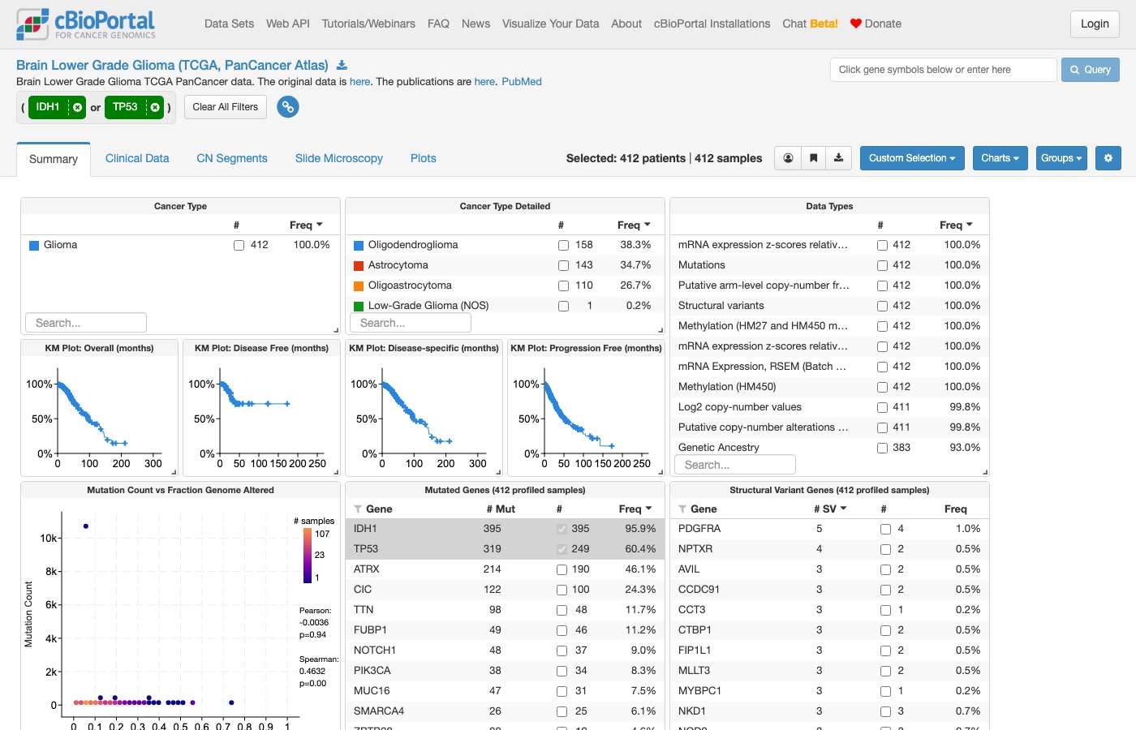Click the filter icon beside the Structural Variant 'Gene' header
The width and height of the screenshot is (1136, 730).
(682, 509)
